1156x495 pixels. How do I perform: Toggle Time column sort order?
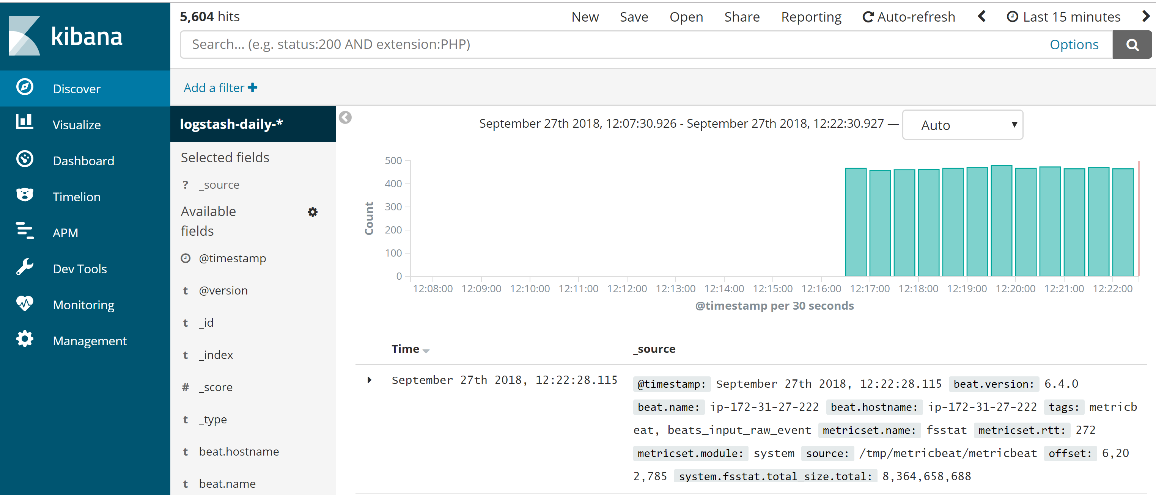[426, 351]
